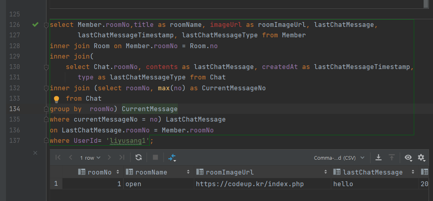Collapse the code fold at line 132
The width and height of the screenshot is (433, 201).
click(46, 88)
